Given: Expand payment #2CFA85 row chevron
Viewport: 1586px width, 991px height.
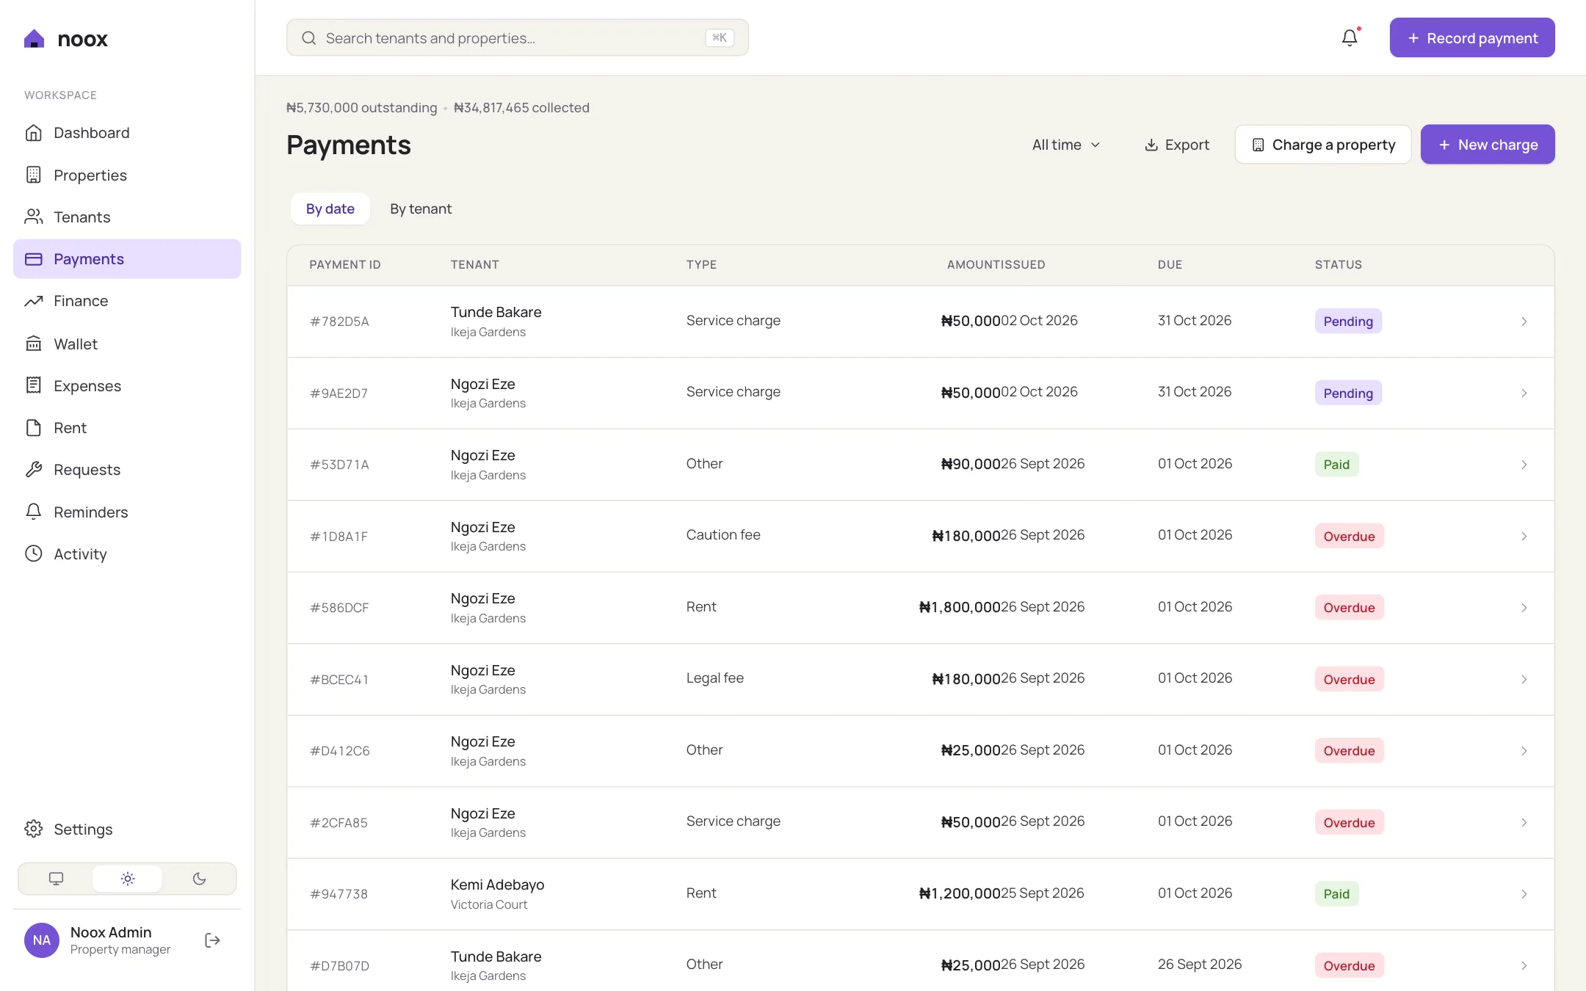Looking at the screenshot, I should pyautogui.click(x=1524, y=823).
